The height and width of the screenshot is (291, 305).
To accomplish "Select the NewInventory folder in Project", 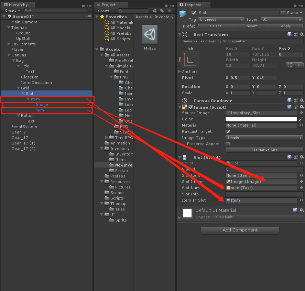I will tap(113, 165).
